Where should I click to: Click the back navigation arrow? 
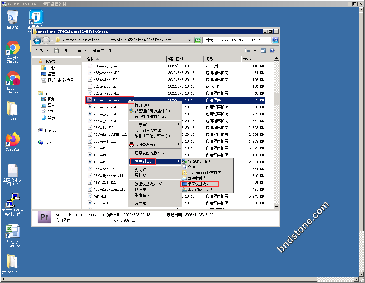(37, 40)
